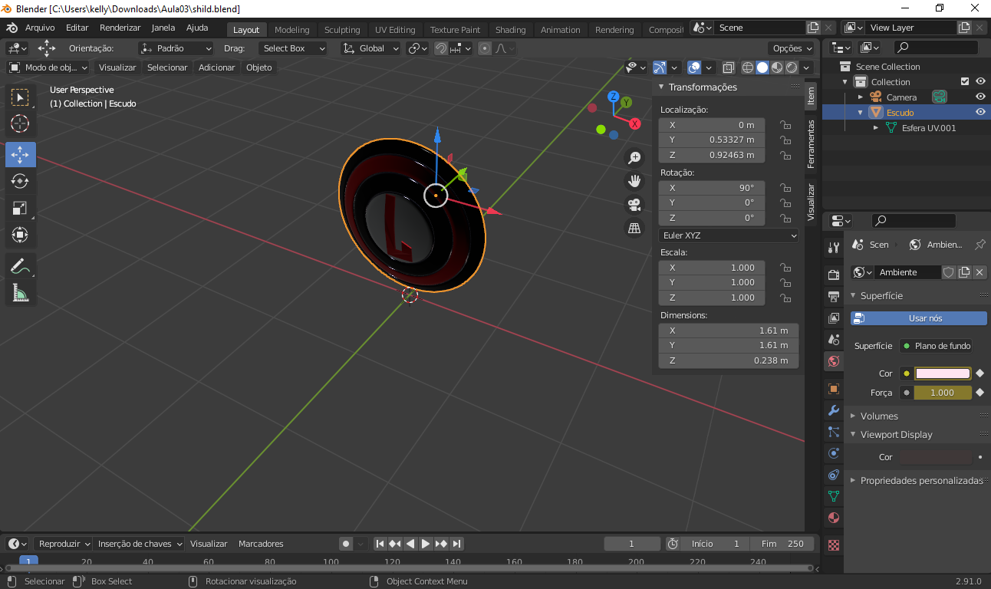Viewport: 991px width, 589px height.
Task: Select the Scale tool
Action: pos(21,208)
